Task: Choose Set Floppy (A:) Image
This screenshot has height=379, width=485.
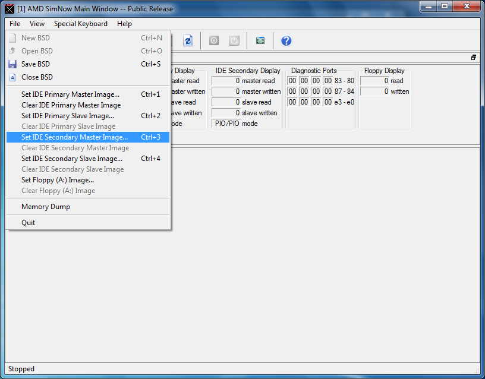Action: [x=88, y=180]
